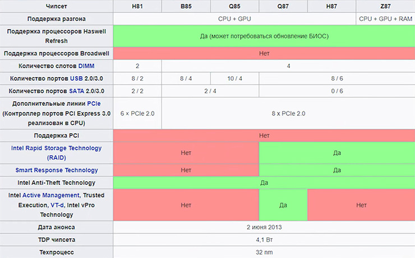Click the '6 × PCIe 2.0' cell
This screenshot has height=258, width=415.
click(137, 114)
